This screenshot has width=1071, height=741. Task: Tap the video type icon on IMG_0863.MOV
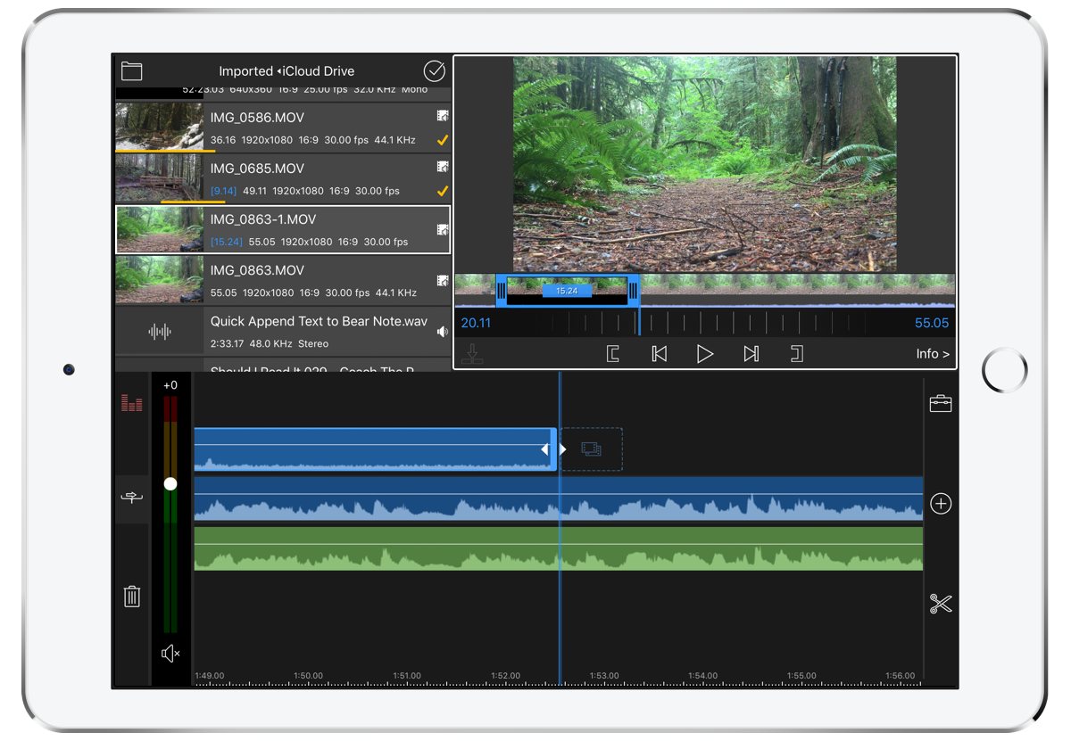(x=442, y=280)
